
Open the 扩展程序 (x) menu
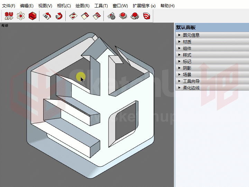coord(144,6)
